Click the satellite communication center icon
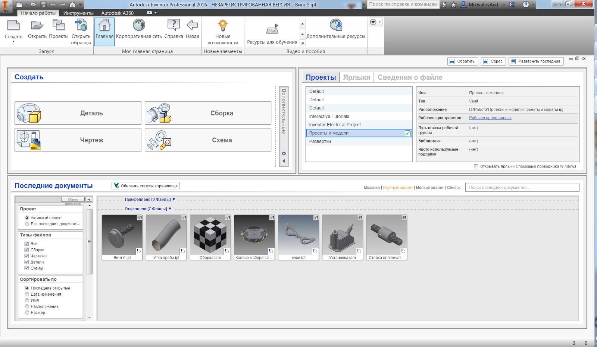This screenshot has height=347, width=597. point(444,4)
